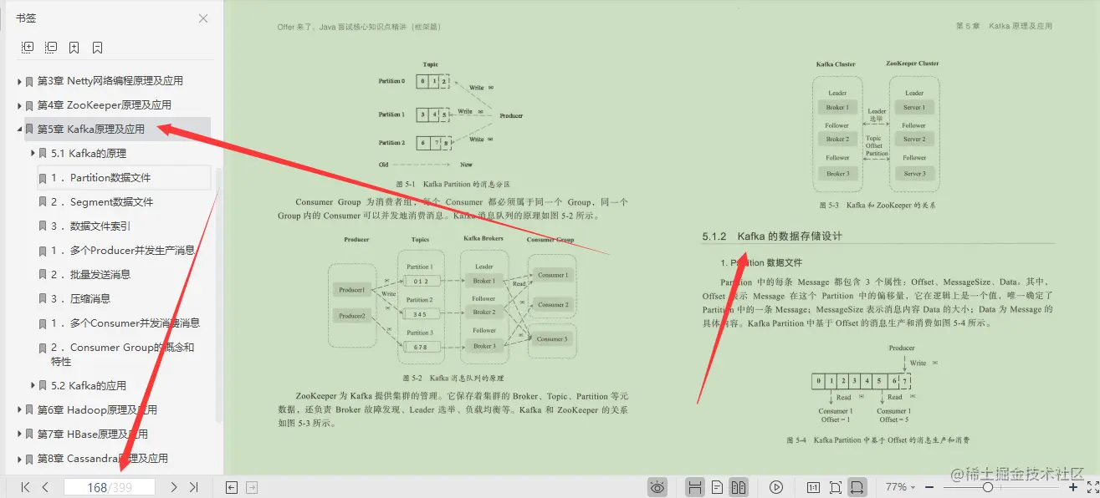Click caption 图 5-1 Kafka Partition 的消息分区
The height and width of the screenshot is (498, 1100).
[x=453, y=184]
